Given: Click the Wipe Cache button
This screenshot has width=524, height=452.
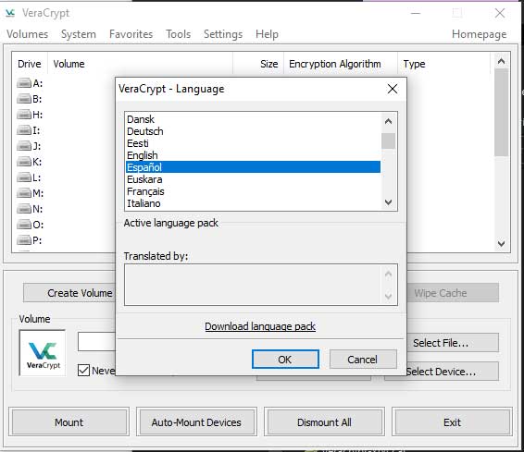Looking at the screenshot, I should 453,293.
